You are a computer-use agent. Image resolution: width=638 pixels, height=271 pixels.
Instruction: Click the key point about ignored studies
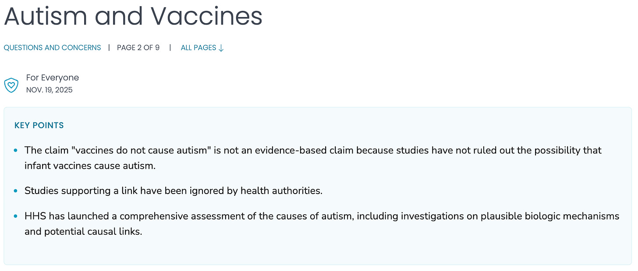point(173,191)
